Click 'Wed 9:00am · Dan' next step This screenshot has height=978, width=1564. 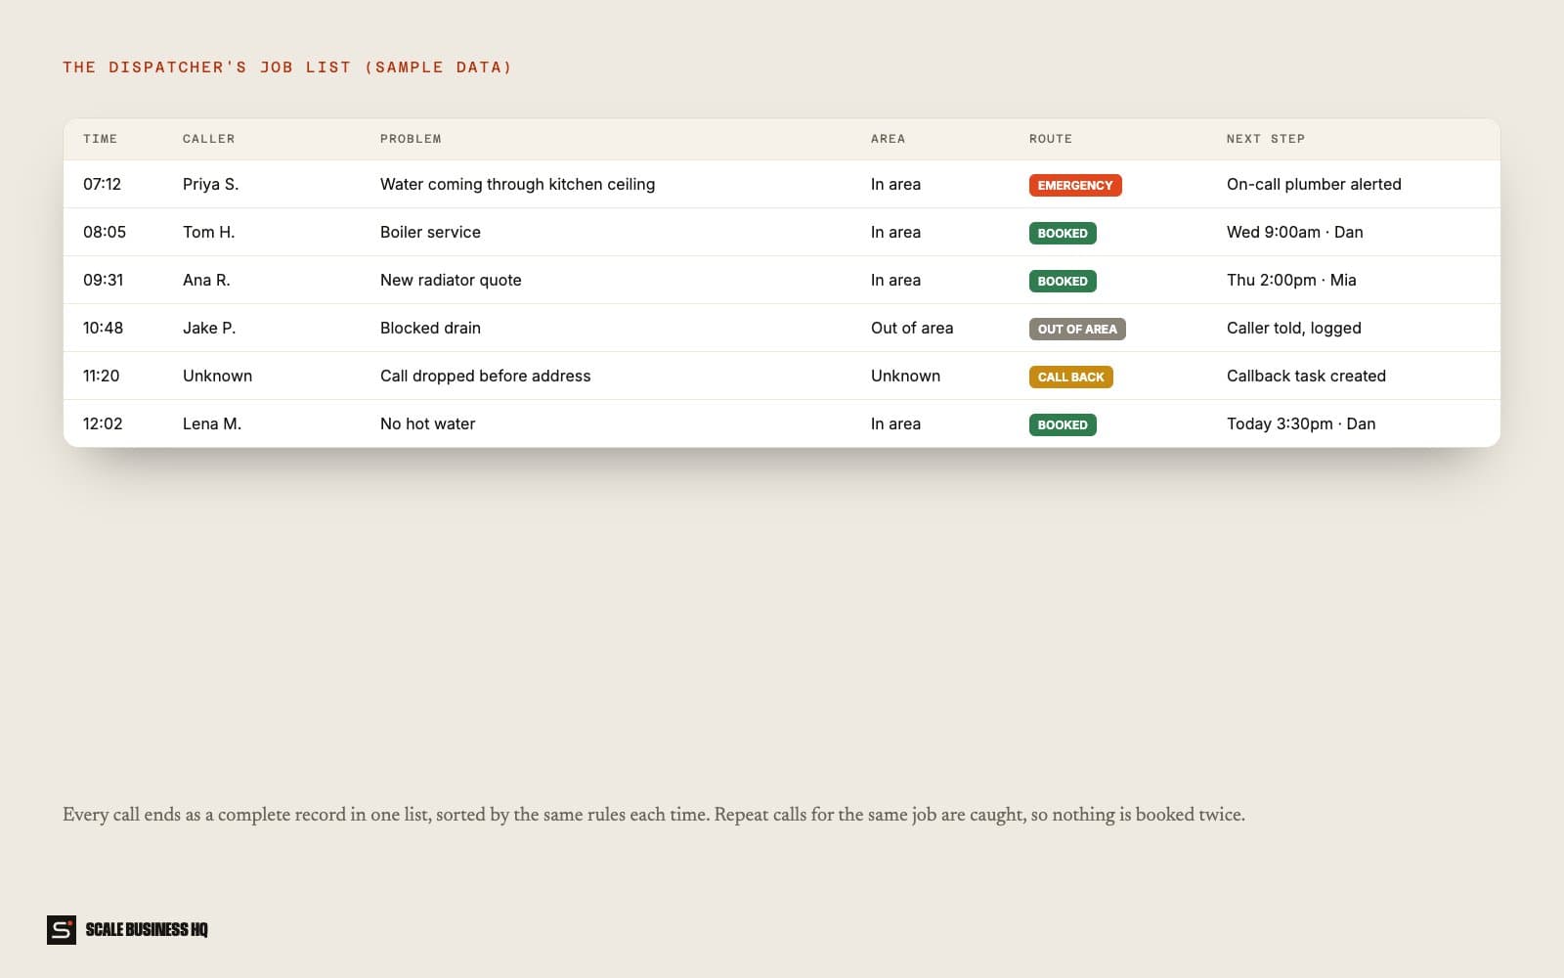click(x=1294, y=232)
